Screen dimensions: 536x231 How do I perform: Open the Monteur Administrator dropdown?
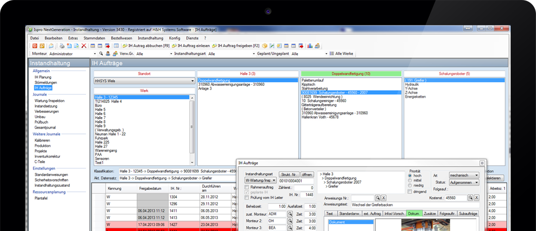[x=95, y=54]
